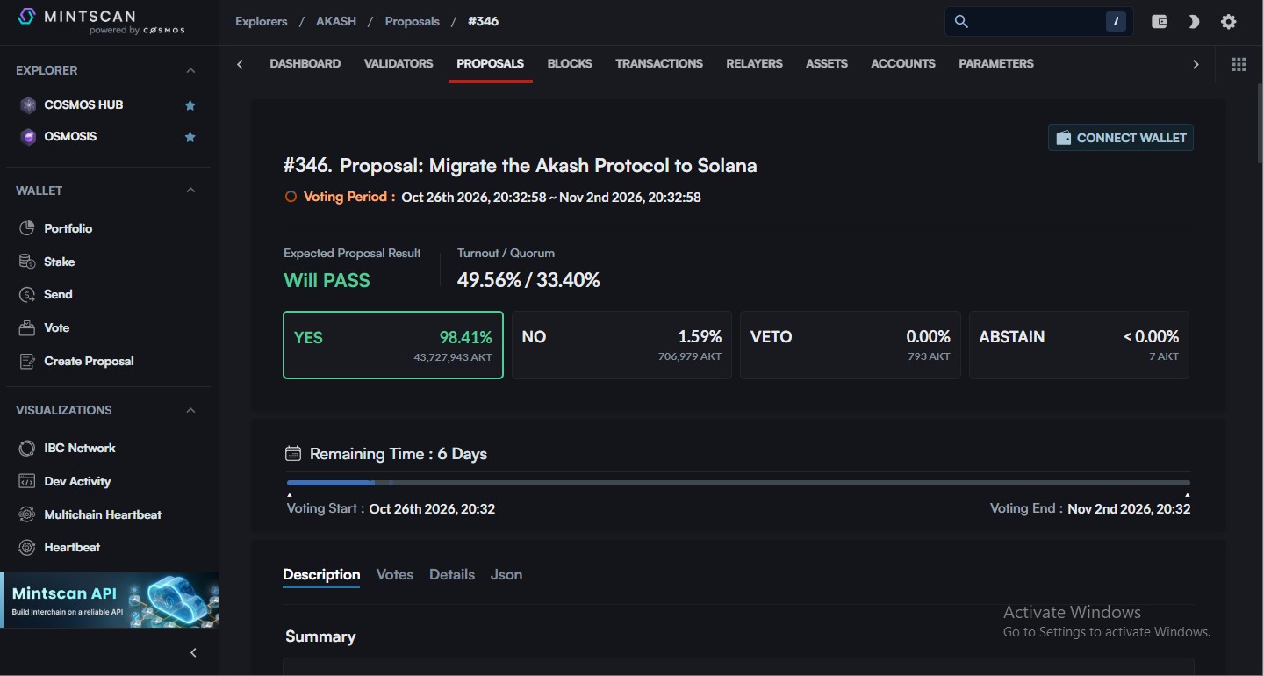Screen dimensions: 1264x676
Task: Toggle dark mode moon icon
Action: pos(1194,22)
